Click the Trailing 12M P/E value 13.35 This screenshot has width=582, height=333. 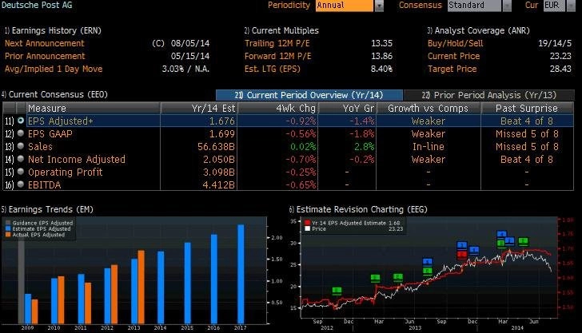coord(381,43)
